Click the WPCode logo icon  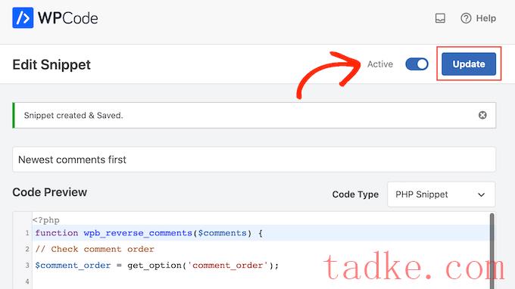coord(23,17)
